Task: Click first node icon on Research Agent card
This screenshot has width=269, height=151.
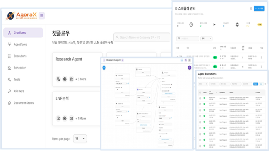Action: click(58, 79)
